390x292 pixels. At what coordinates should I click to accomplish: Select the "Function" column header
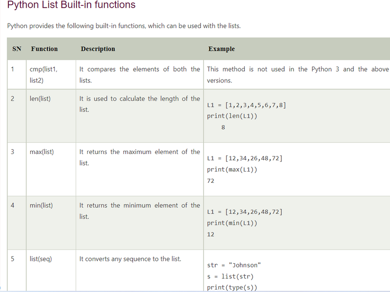point(44,49)
